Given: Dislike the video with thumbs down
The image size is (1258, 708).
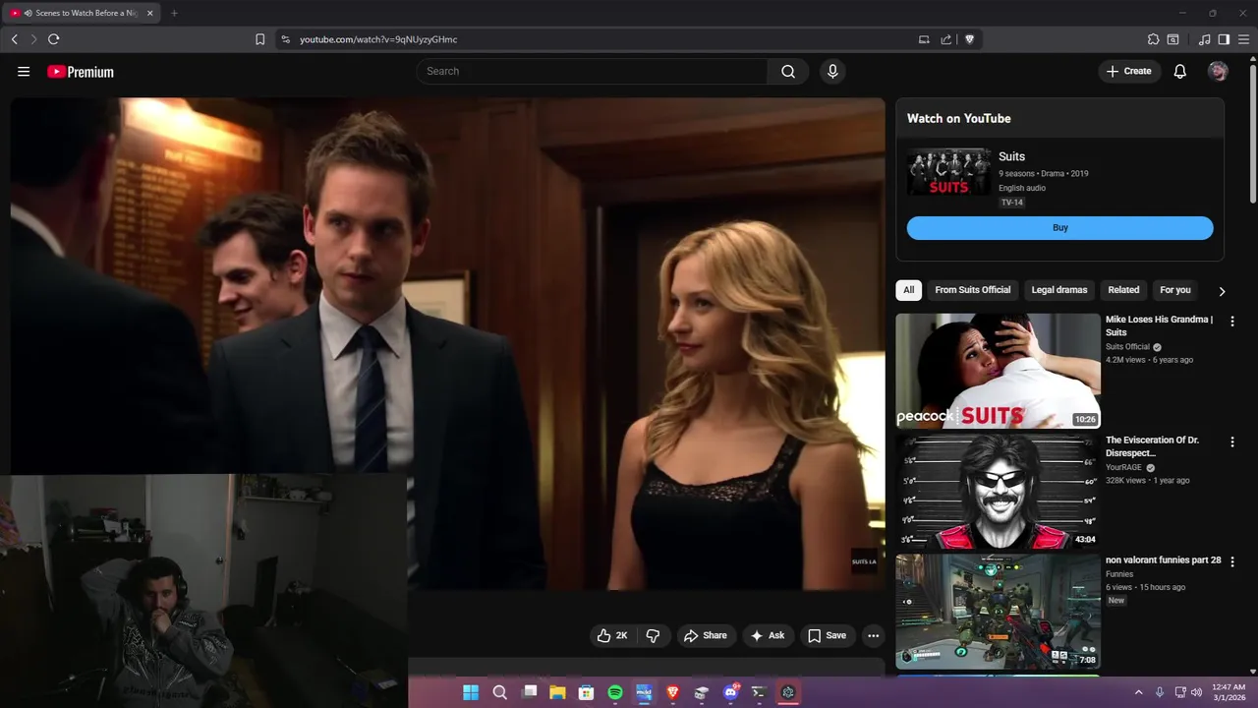Looking at the screenshot, I should pyautogui.click(x=653, y=636).
